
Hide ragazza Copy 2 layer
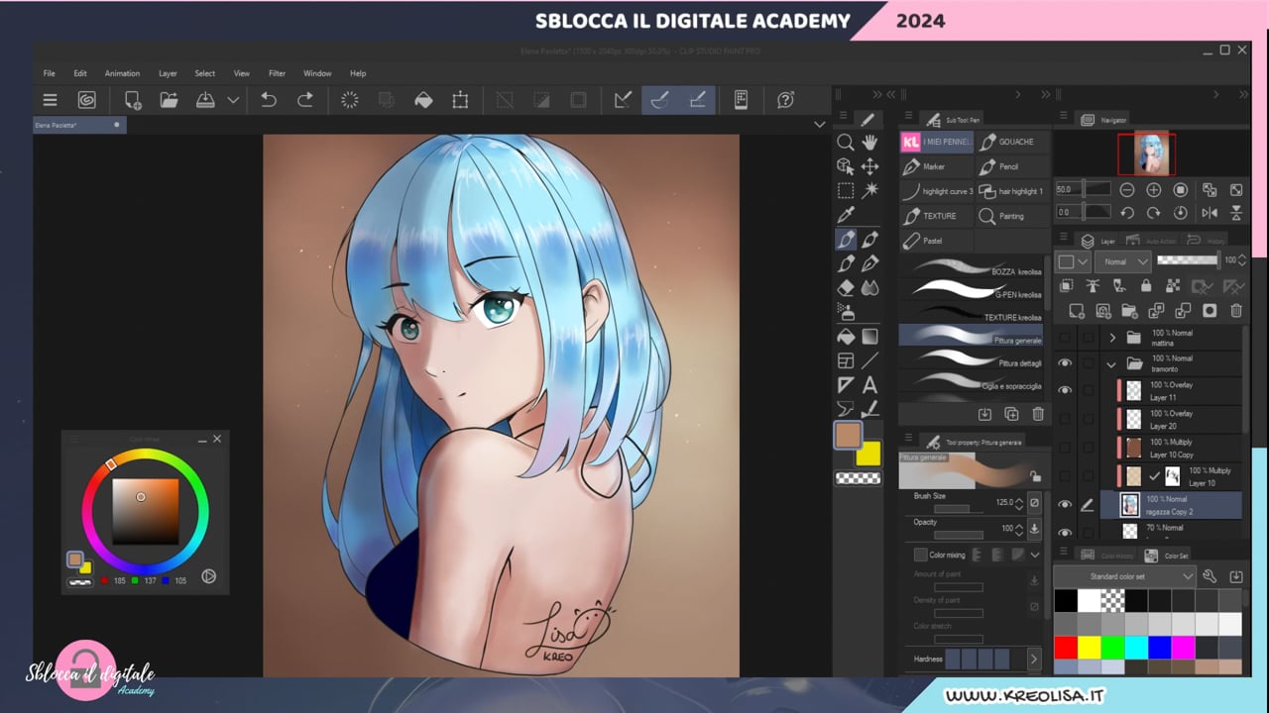pos(1065,505)
